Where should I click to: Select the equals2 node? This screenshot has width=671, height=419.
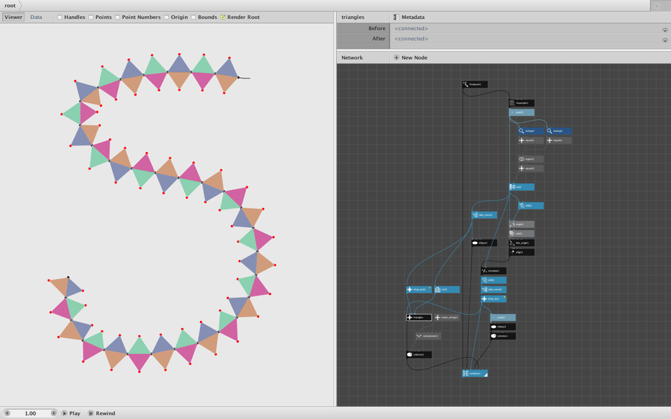point(559,140)
